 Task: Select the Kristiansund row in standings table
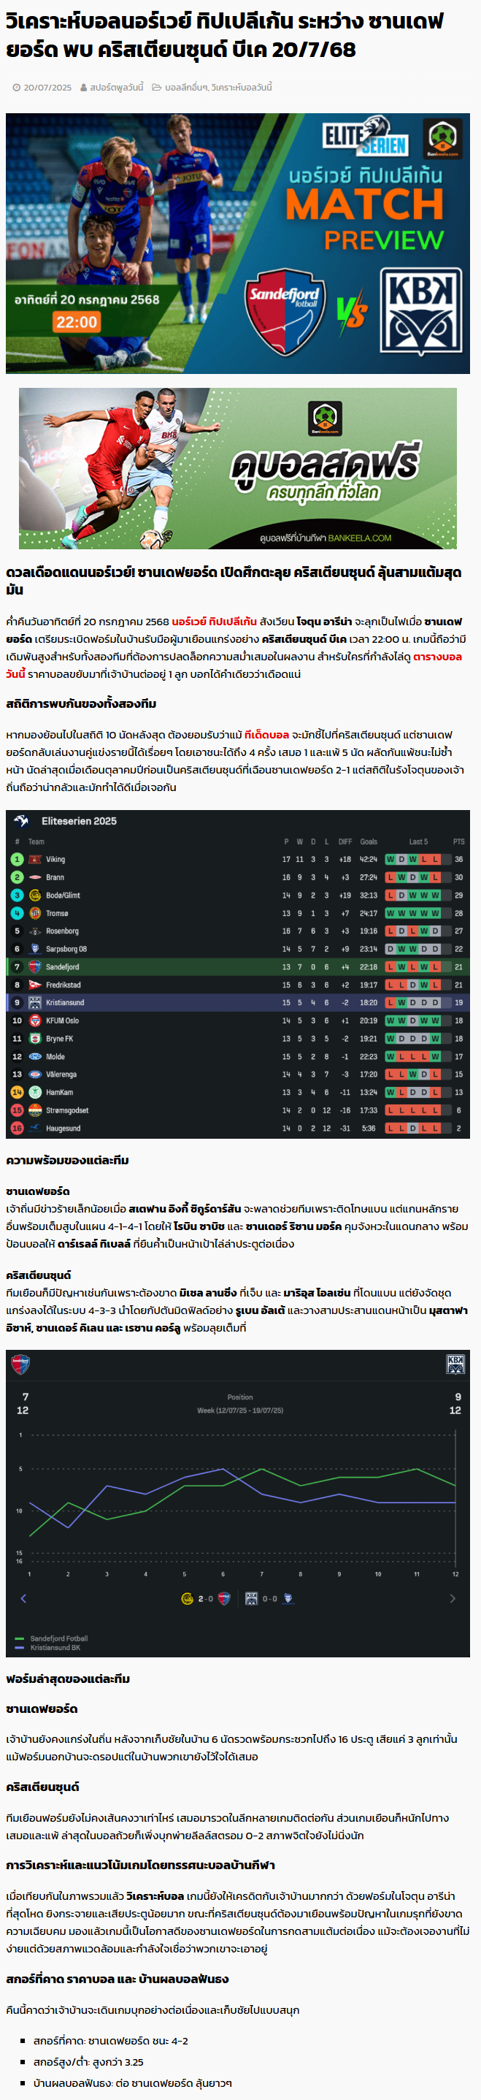[237, 1003]
